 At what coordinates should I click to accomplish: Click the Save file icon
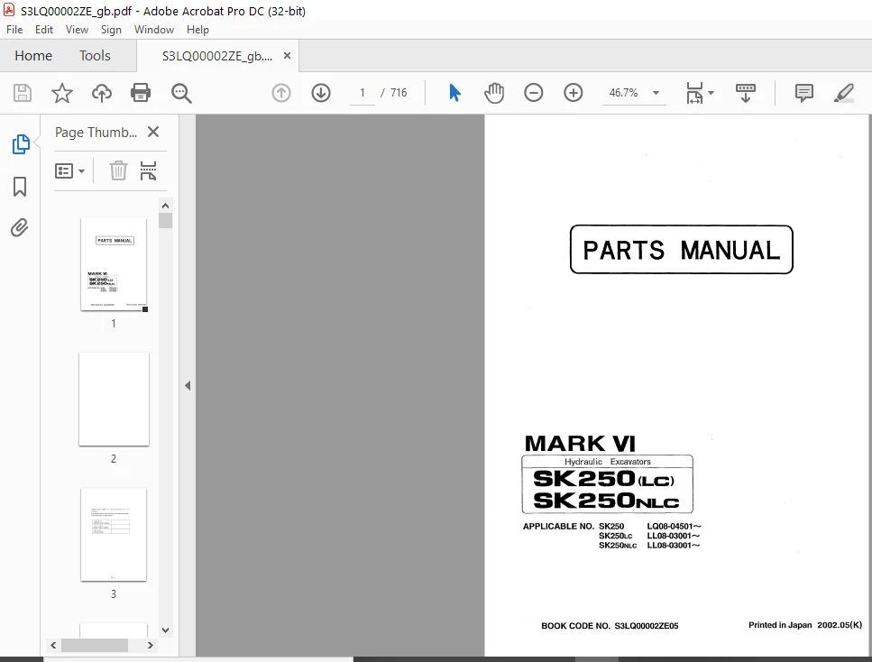point(23,93)
